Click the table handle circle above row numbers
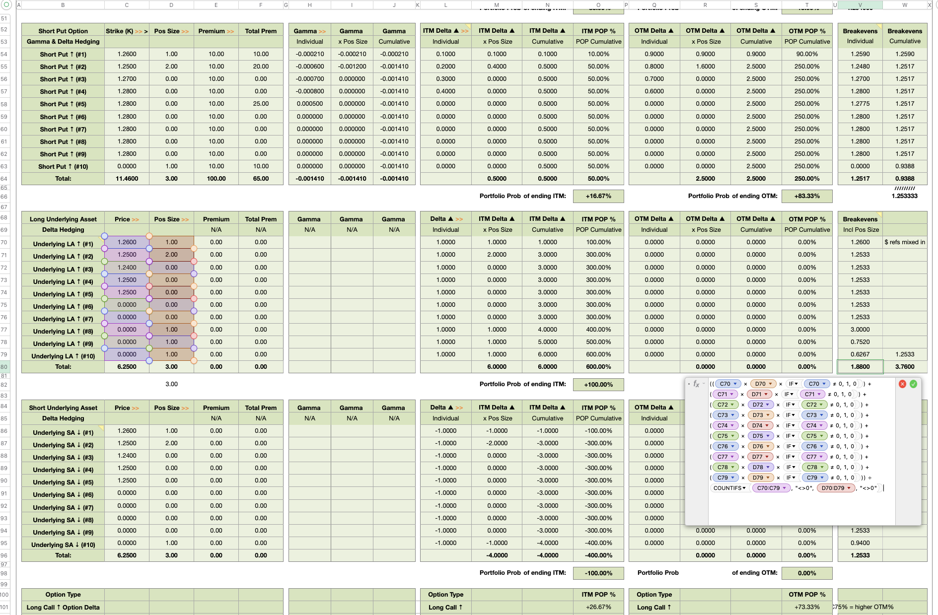Screen dimensions: 938x615 [6, 5]
